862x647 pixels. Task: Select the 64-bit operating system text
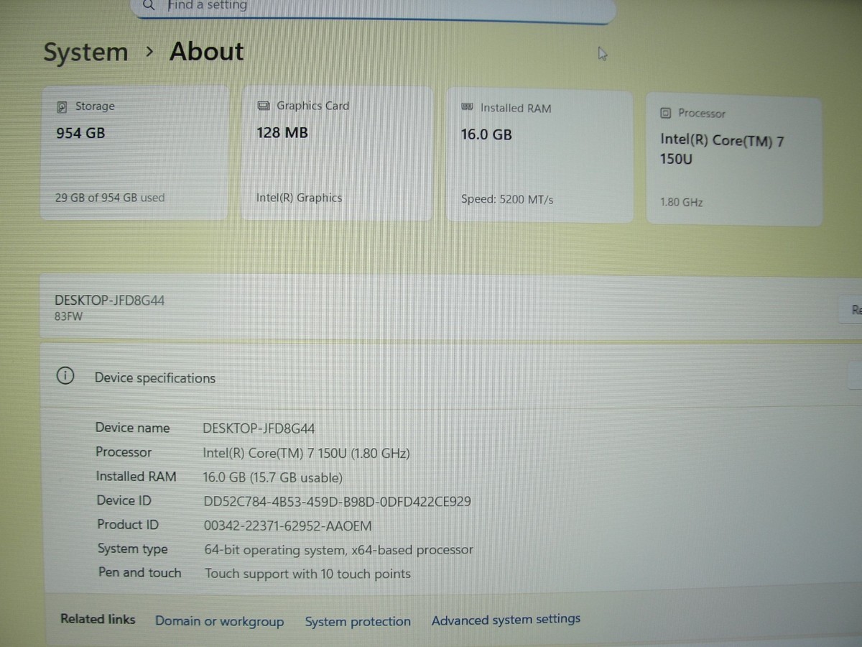pyautogui.click(x=339, y=551)
